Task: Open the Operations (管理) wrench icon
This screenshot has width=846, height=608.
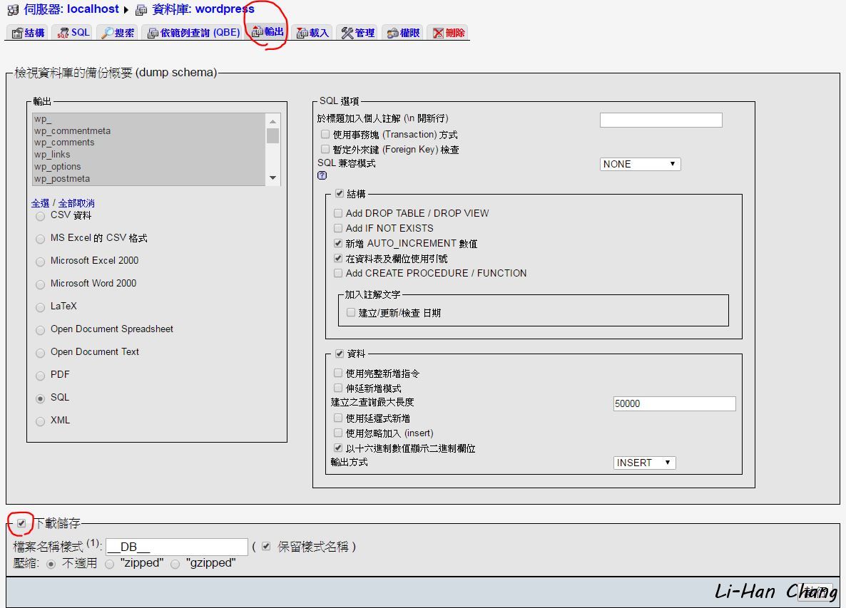Action: 347,34
